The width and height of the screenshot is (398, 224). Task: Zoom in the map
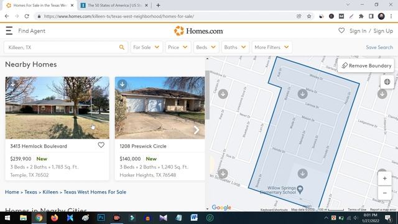click(x=385, y=179)
